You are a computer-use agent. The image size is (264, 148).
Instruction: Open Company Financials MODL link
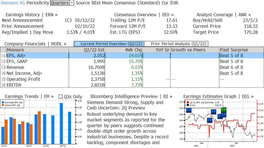coord(35,44)
